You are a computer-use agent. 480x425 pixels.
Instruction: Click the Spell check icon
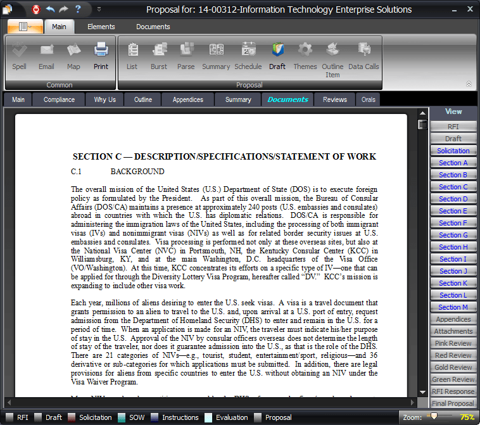tap(19, 49)
